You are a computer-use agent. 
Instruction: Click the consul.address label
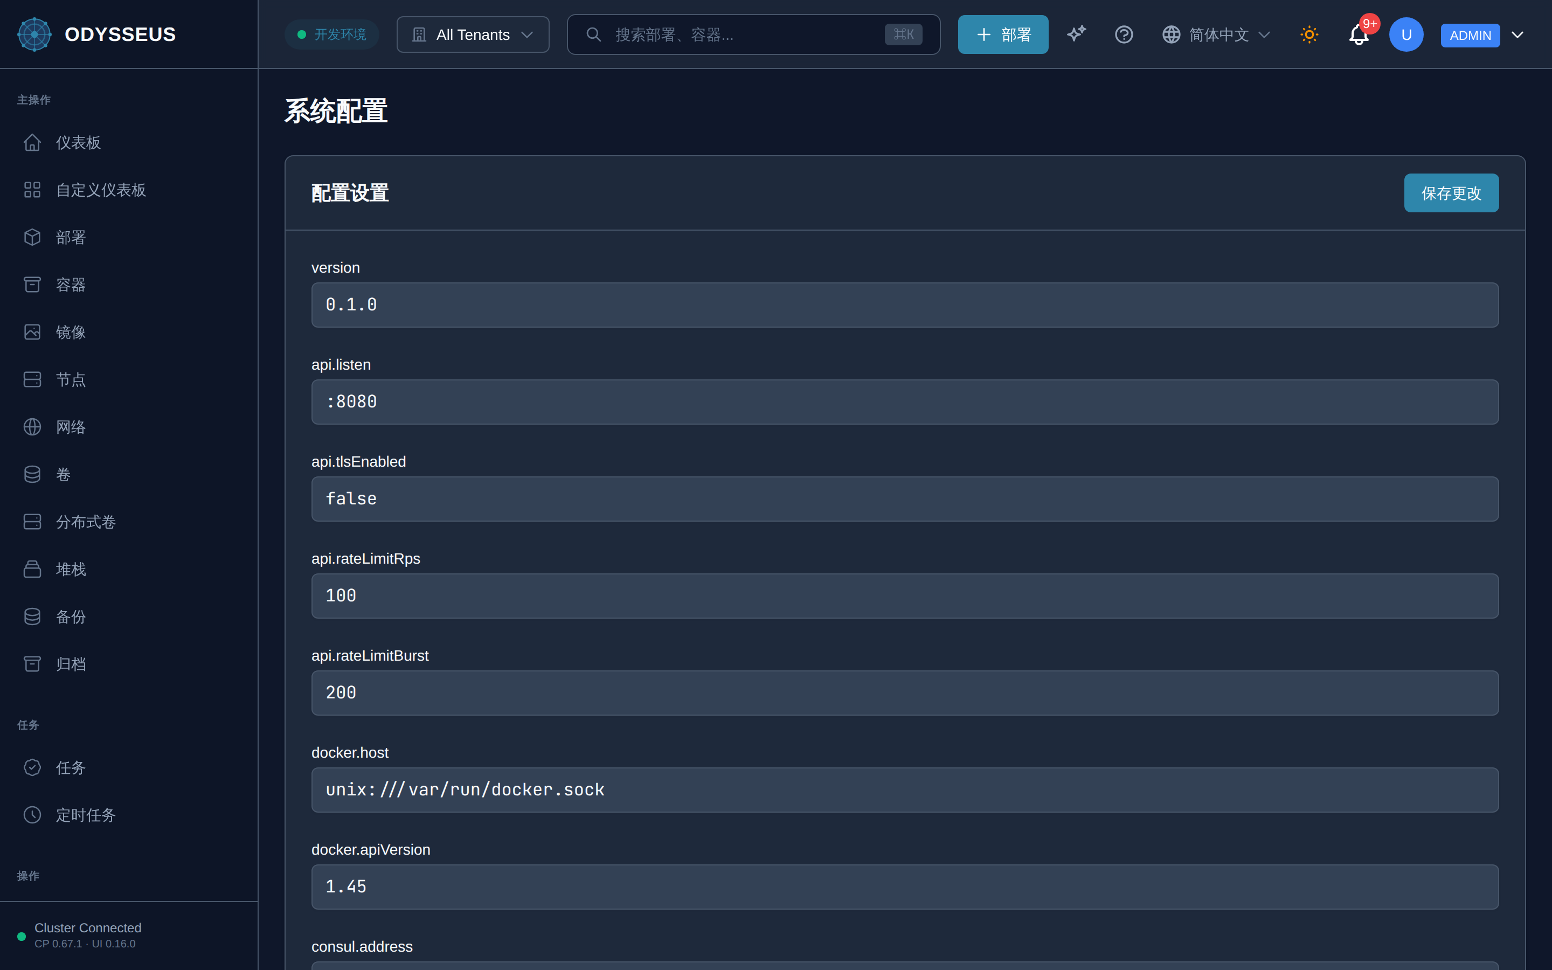362,946
